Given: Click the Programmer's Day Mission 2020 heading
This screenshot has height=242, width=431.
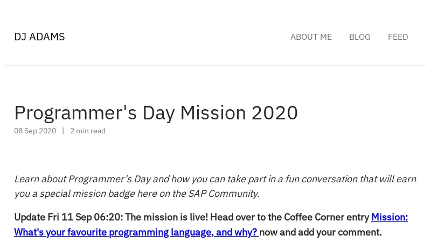Looking at the screenshot, I should point(156,113).
